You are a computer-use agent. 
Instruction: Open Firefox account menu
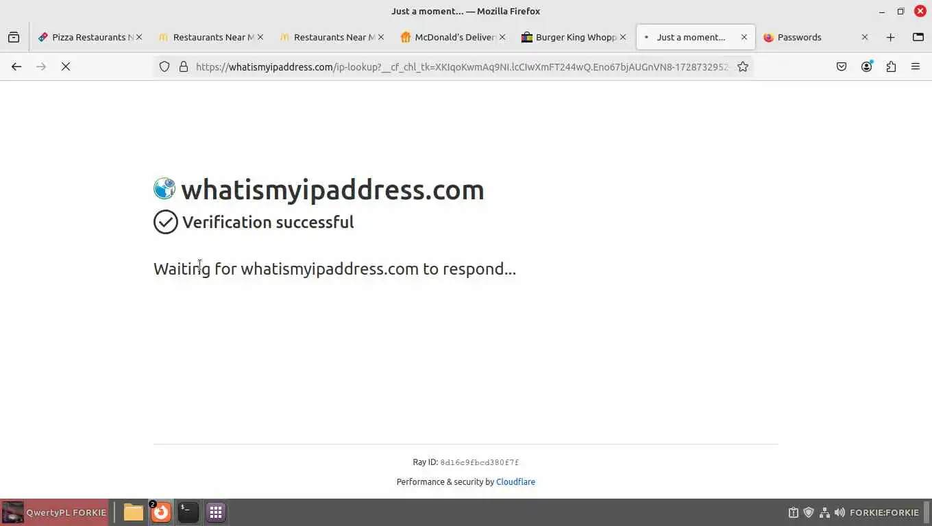[866, 66]
